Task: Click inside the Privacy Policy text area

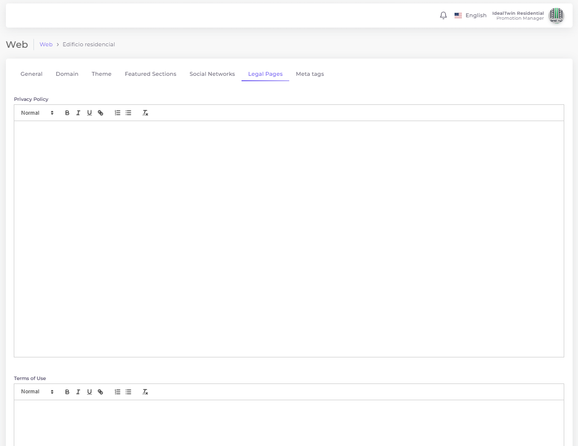Action: 289,239
